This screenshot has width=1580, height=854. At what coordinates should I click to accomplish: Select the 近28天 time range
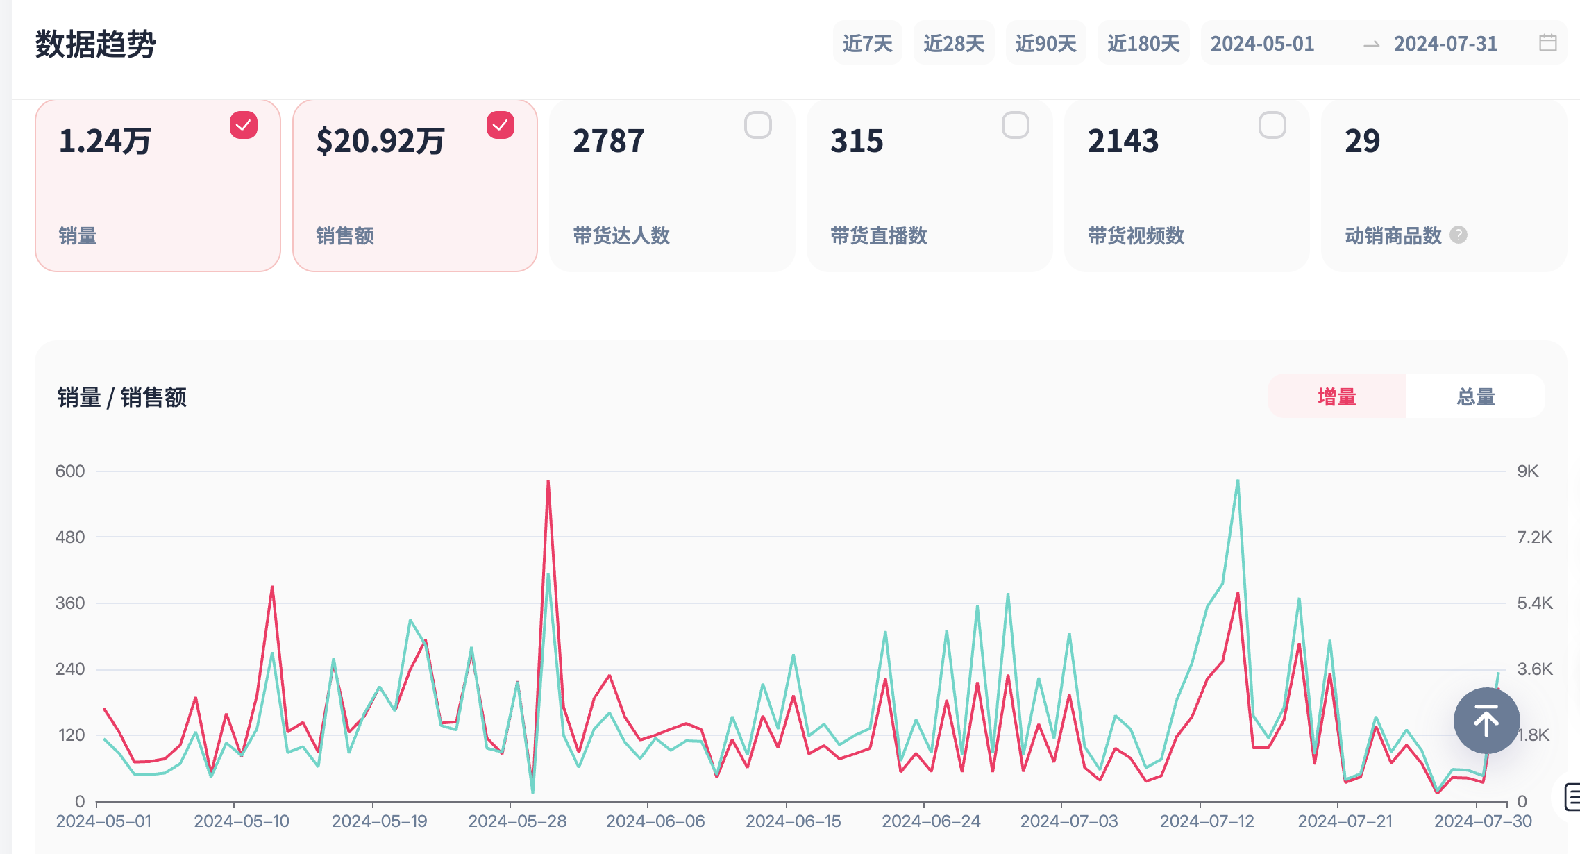coord(953,44)
